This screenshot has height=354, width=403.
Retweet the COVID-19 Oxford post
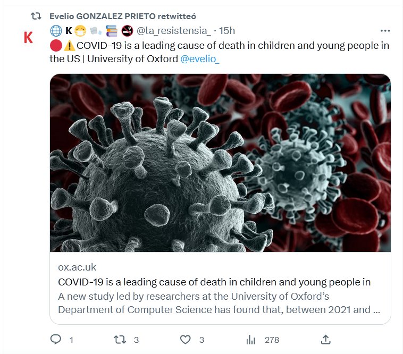(x=121, y=339)
